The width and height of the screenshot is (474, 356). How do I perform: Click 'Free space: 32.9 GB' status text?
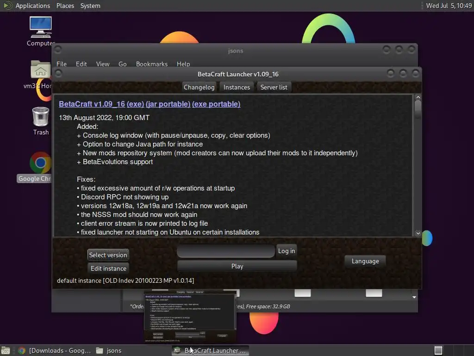click(x=268, y=306)
